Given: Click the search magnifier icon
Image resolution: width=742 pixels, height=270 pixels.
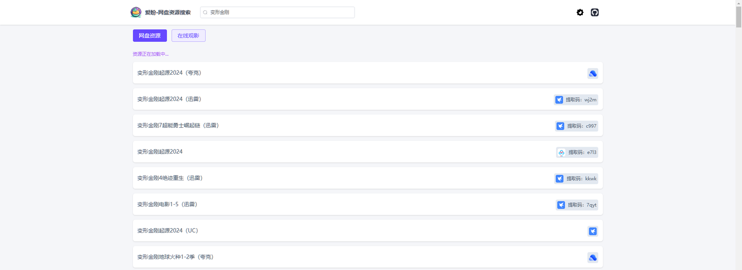Looking at the screenshot, I should (x=205, y=12).
